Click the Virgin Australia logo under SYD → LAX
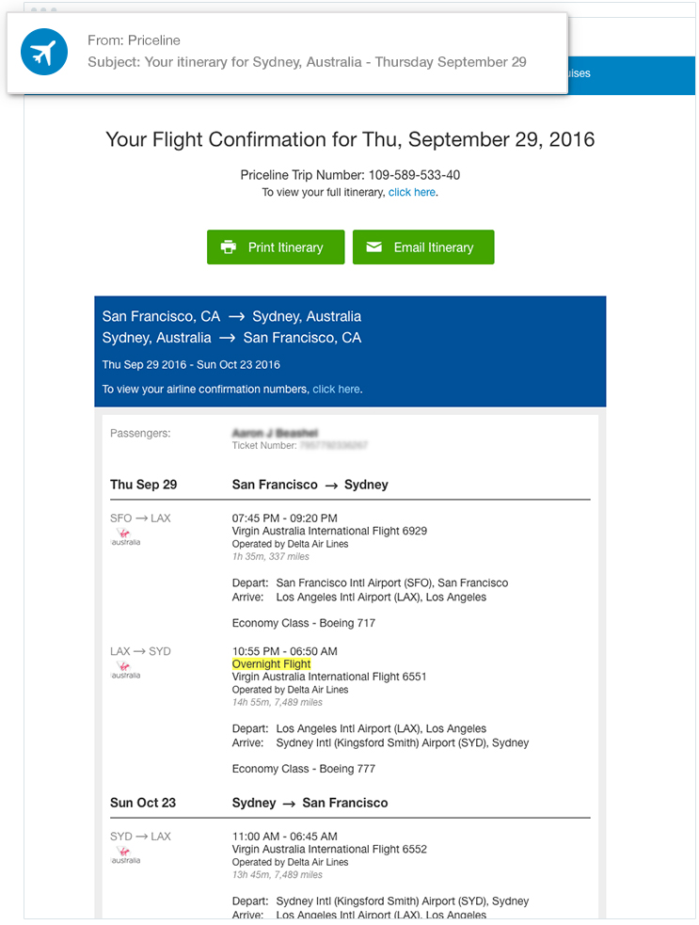 (124, 855)
